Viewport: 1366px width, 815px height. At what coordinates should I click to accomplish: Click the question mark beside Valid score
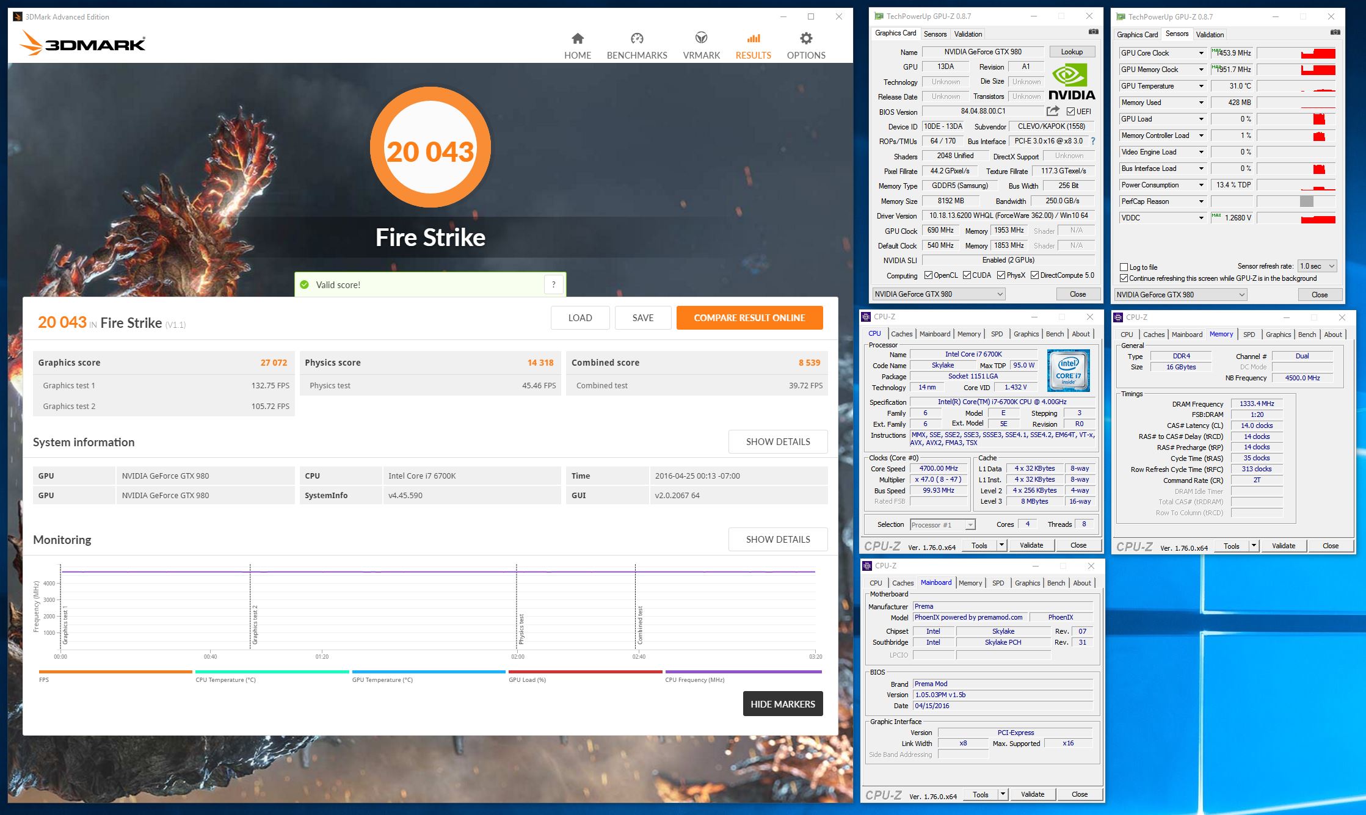point(553,284)
